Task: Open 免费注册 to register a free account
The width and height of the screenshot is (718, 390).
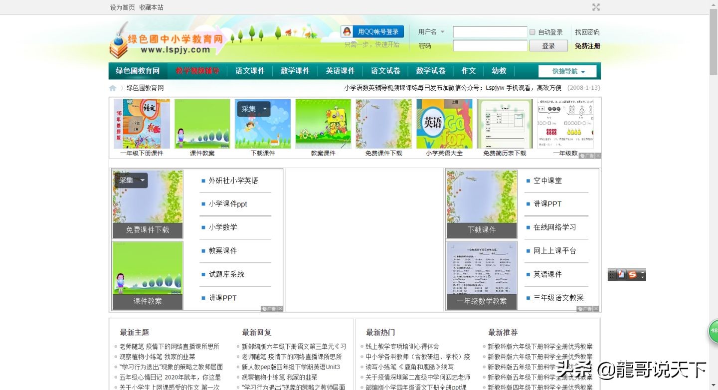Action: [586, 45]
